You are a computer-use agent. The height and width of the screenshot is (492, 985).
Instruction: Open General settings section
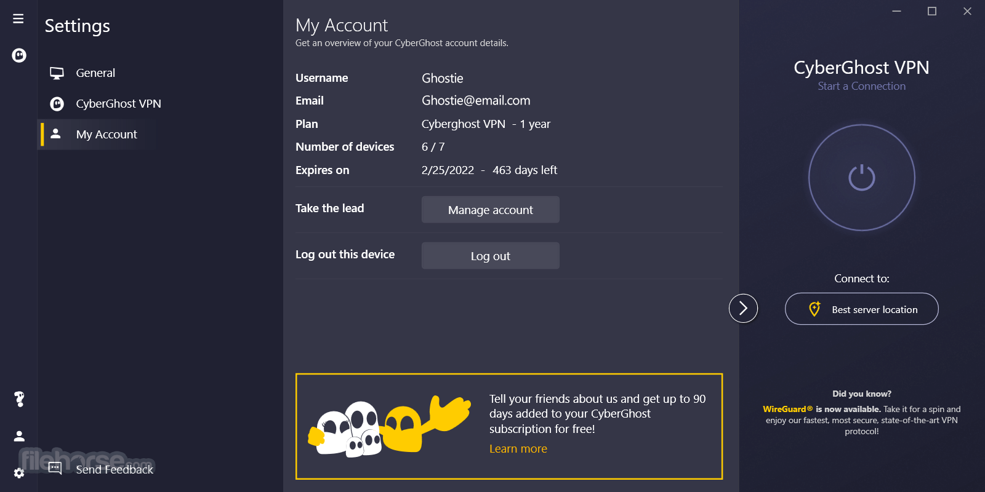(x=95, y=73)
